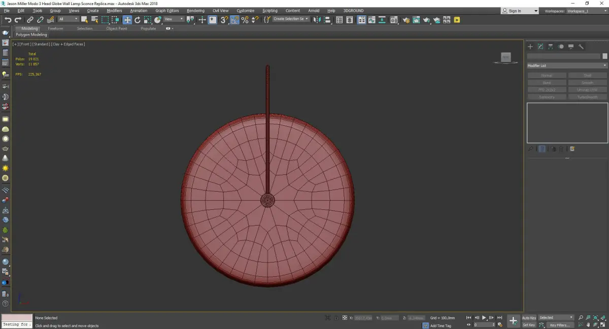Activate Bind to Space Warp tool
Image resolution: width=609 pixels, height=329 pixels.
[51, 20]
